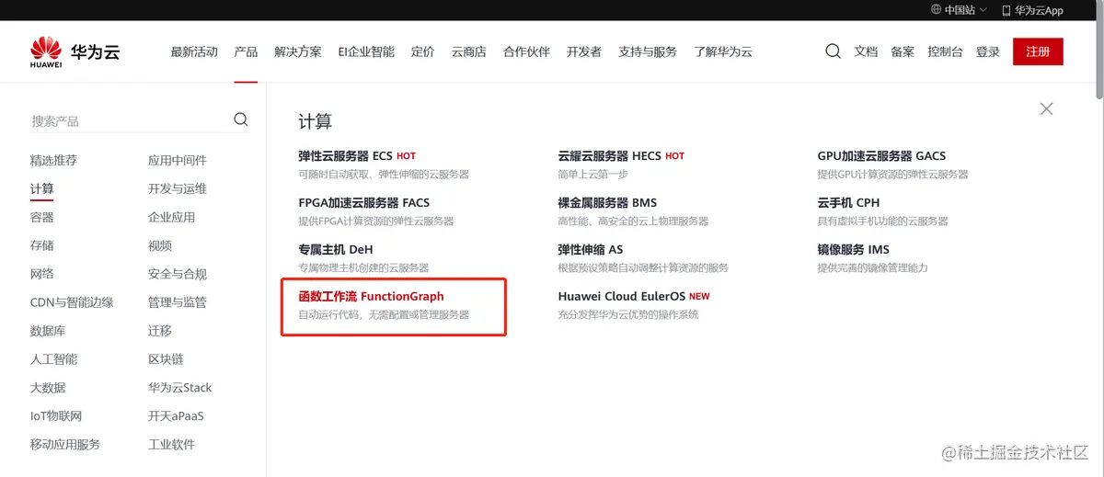Open the 合作伙伴 menu
Image resolution: width=1104 pixels, height=477 pixels.
[526, 51]
